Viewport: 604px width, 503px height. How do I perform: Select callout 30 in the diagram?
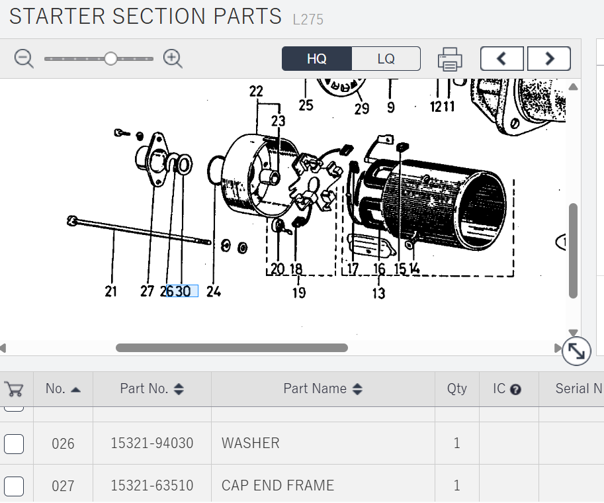point(183,291)
